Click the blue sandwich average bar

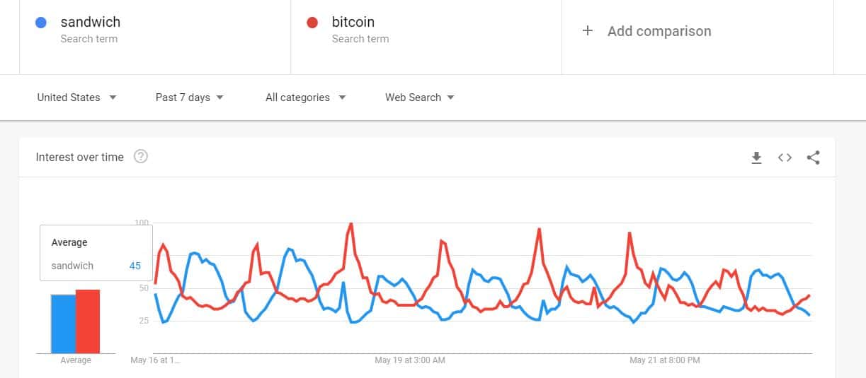point(63,324)
